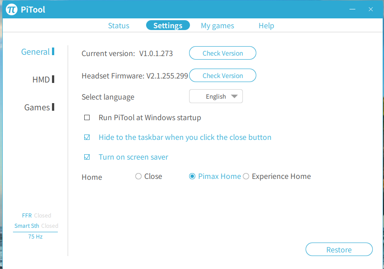Select the Pimax Home radio option
The height and width of the screenshot is (269, 384).
pyautogui.click(x=192, y=176)
